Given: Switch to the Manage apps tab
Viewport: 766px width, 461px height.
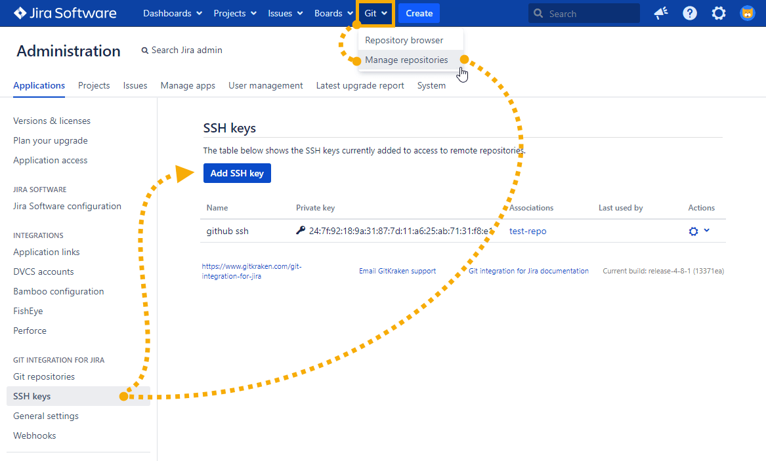Looking at the screenshot, I should pyautogui.click(x=188, y=86).
